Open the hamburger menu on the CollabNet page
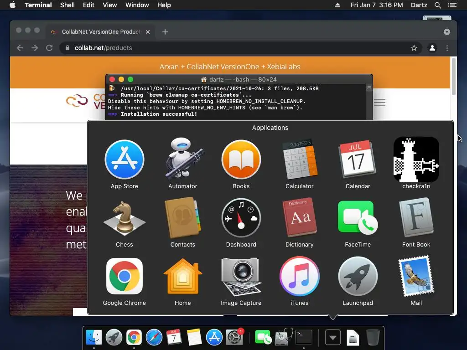 pyautogui.click(x=379, y=103)
